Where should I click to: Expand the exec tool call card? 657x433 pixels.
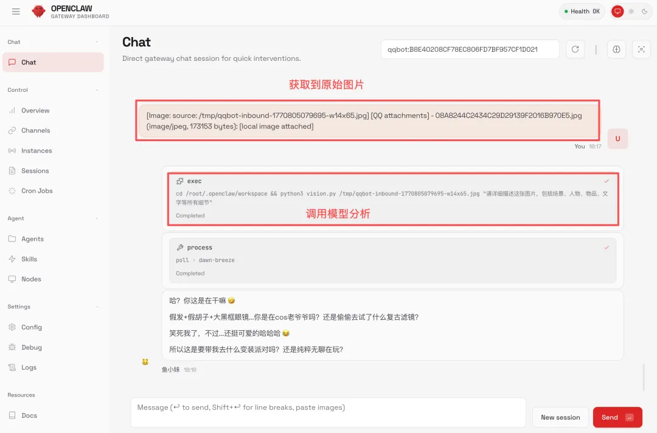coord(392,199)
